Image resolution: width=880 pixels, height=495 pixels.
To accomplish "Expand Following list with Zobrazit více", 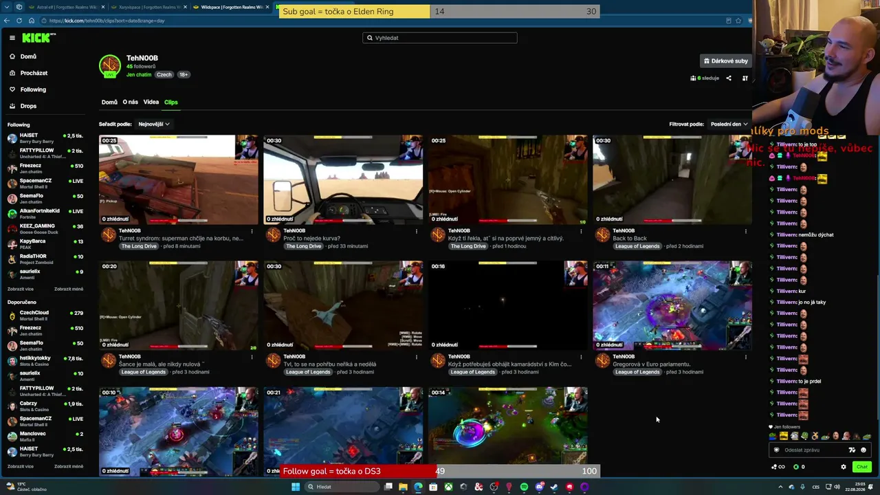I will [x=21, y=289].
